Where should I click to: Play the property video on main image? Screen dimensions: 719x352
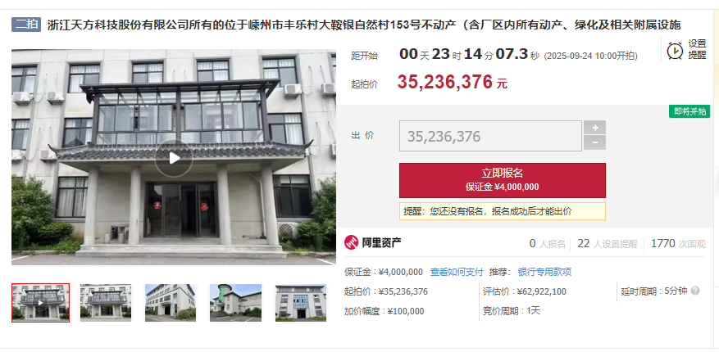(174, 158)
